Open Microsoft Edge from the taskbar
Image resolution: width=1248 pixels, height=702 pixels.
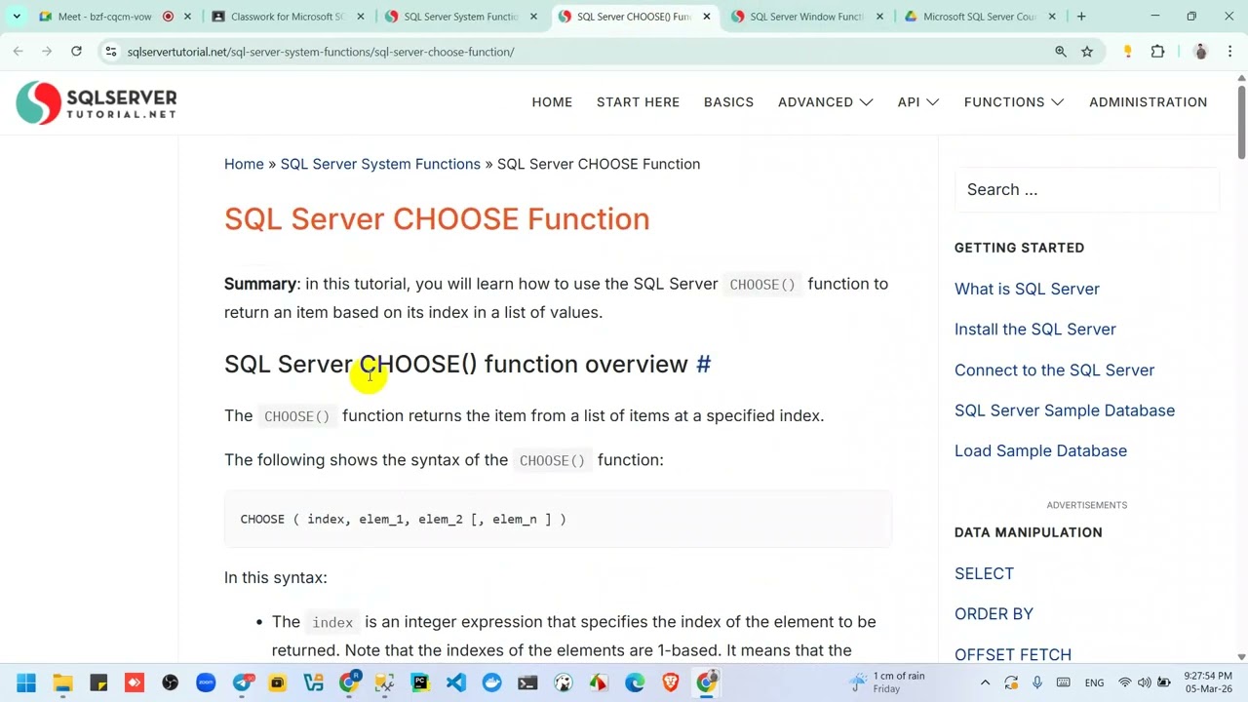tap(635, 682)
